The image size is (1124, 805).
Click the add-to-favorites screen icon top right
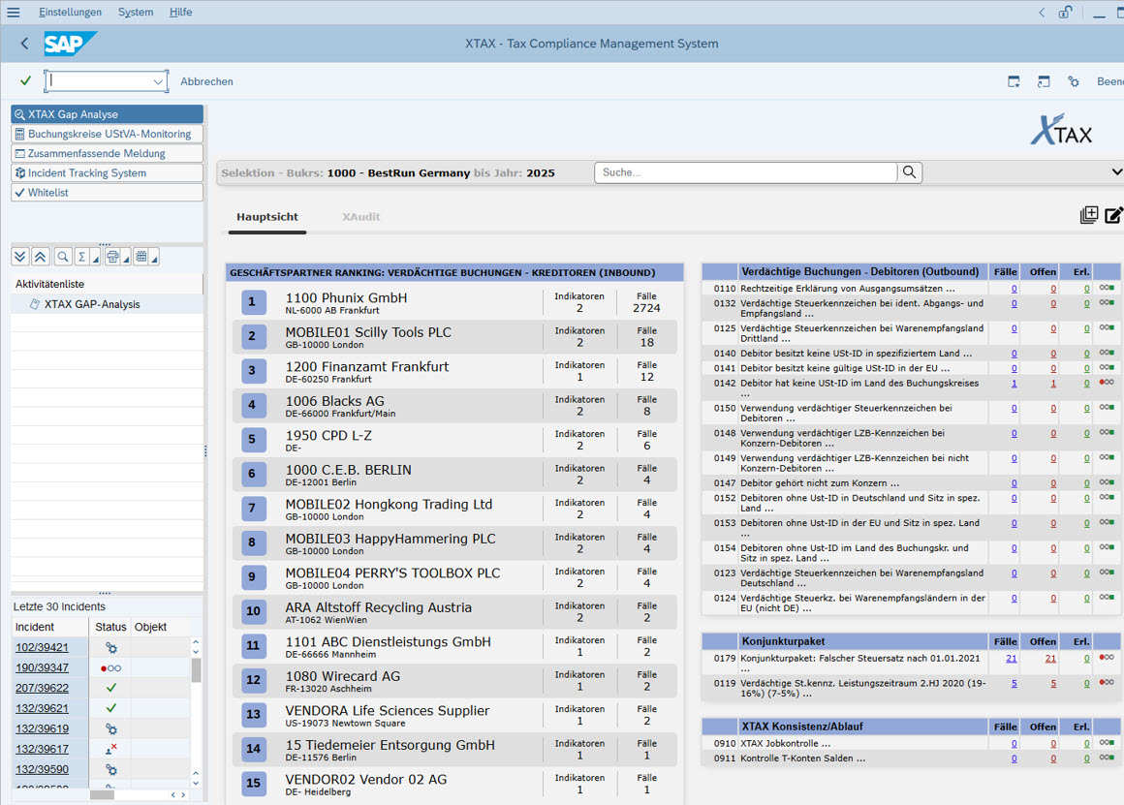click(1014, 81)
